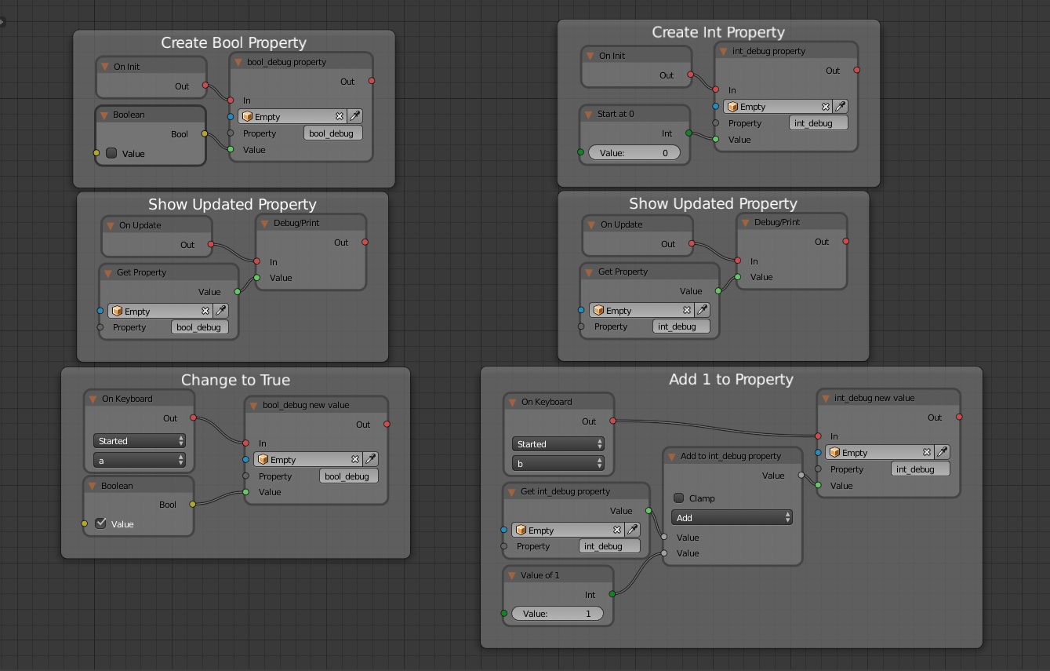The image size is (1050, 671).
Task: Open Started dropdown above the 'a' key selector
Action: coord(140,441)
